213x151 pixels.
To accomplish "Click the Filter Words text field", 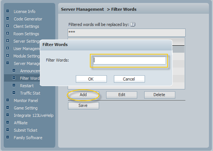I will (129, 61).
